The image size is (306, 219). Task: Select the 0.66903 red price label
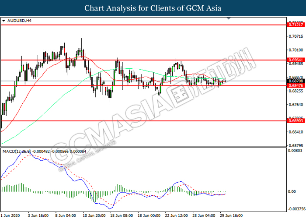tap(296, 121)
